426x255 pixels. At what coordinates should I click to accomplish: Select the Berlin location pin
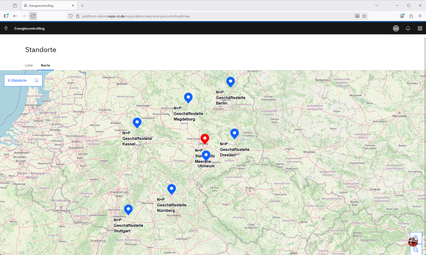[x=230, y=82]
